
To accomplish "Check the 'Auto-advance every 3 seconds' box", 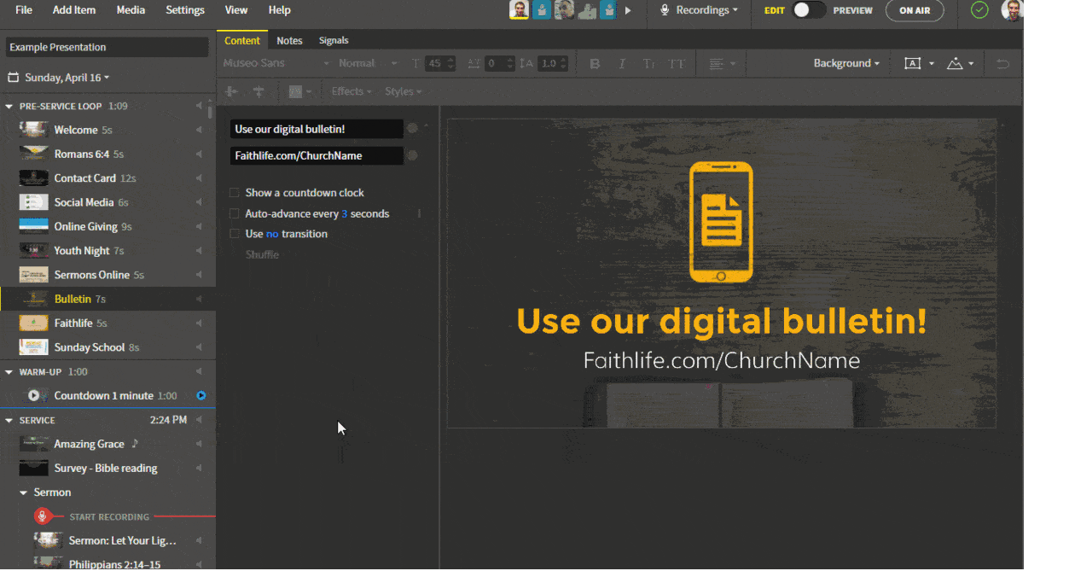I will (235, 213).
